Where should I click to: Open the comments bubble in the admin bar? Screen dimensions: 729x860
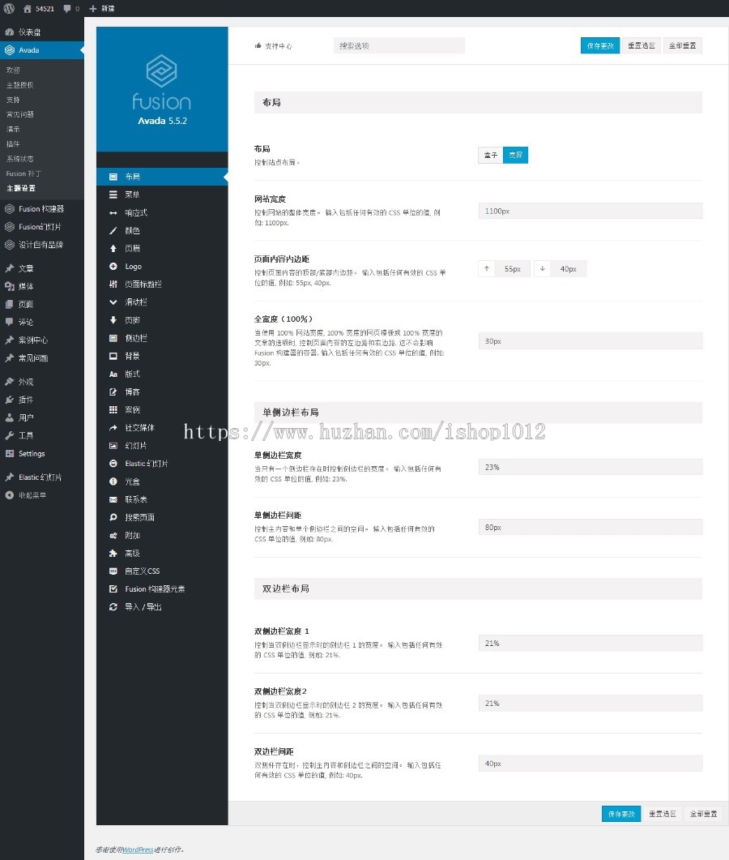point(71,8)
